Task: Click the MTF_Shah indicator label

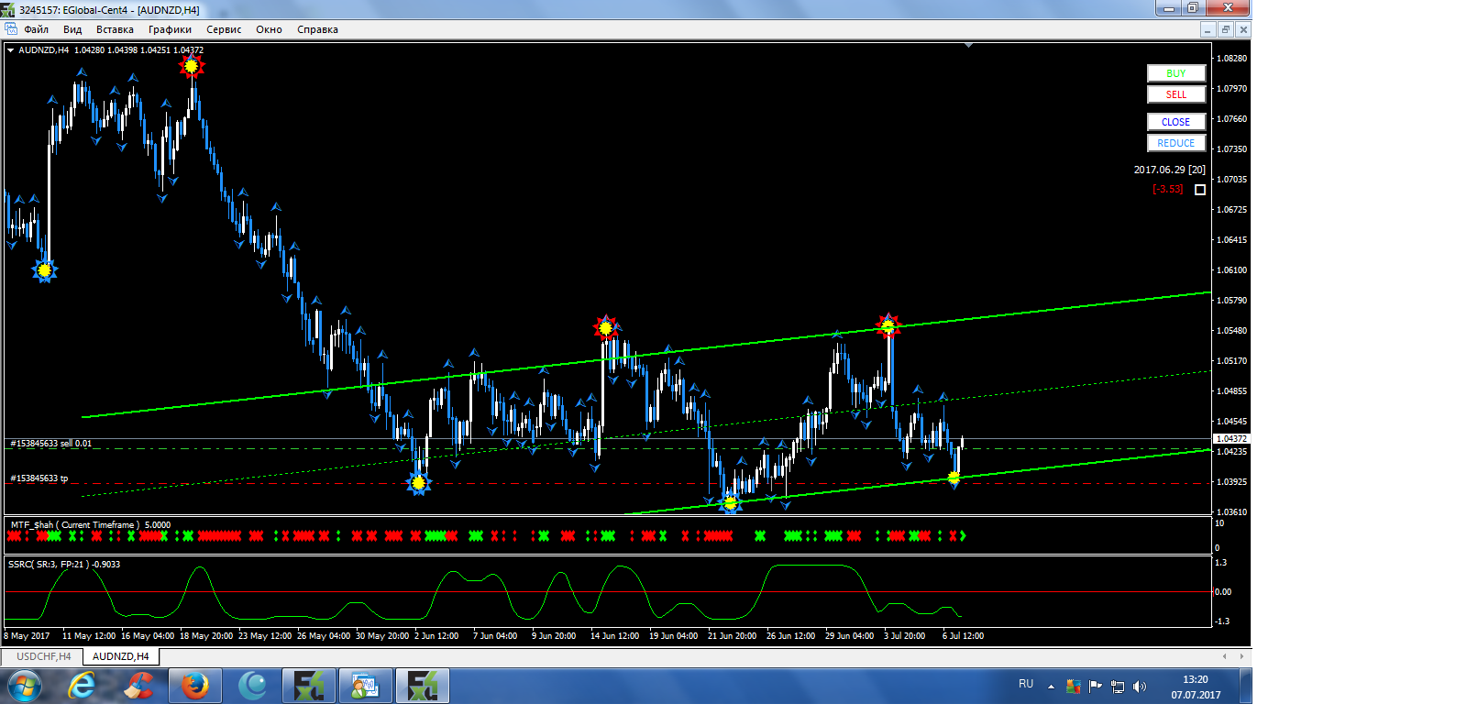Action: [90, 525]
